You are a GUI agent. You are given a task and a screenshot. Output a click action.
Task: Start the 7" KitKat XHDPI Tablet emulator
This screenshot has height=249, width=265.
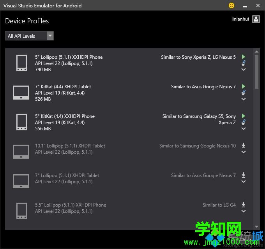tap(243, 86)
